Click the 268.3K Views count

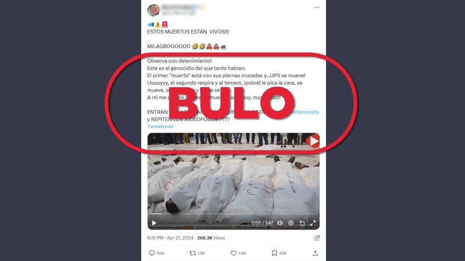[211, 238]
